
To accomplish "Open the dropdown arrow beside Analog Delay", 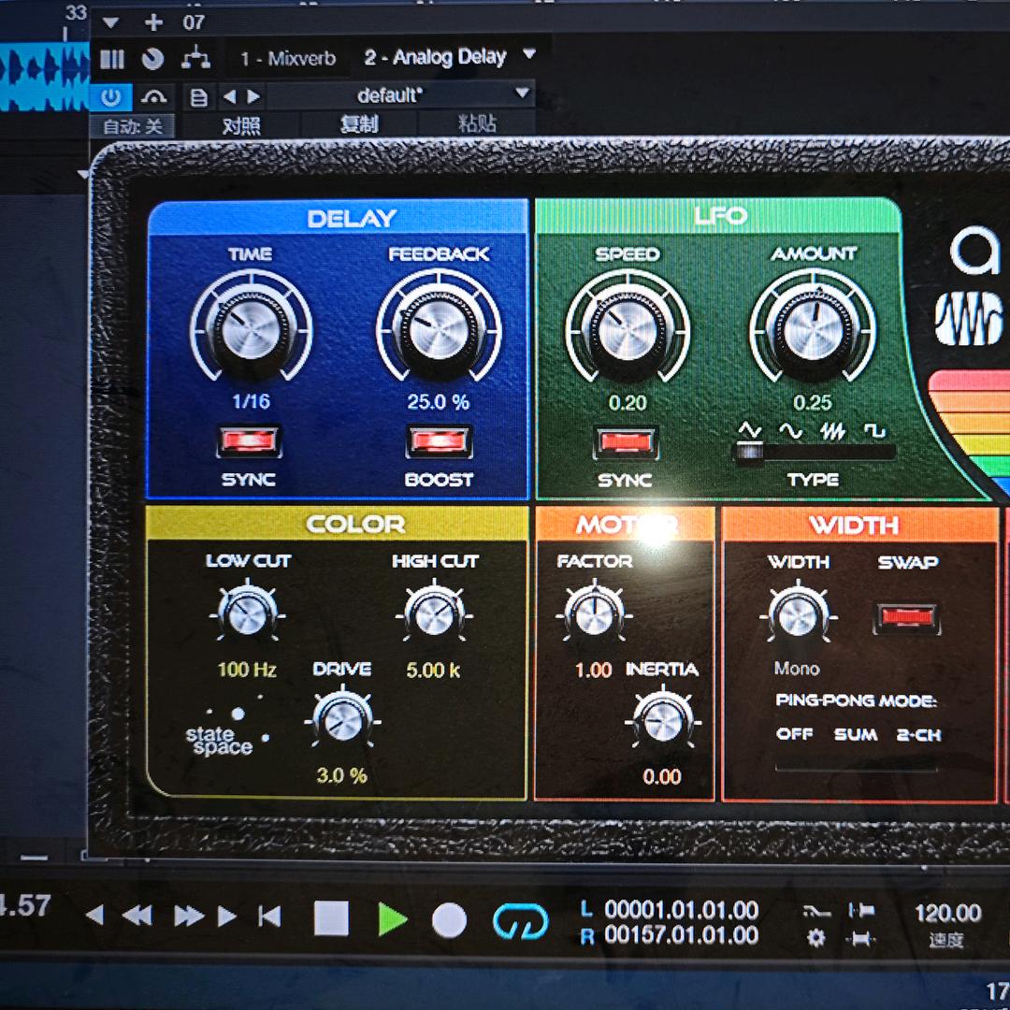I will point(529,55).
